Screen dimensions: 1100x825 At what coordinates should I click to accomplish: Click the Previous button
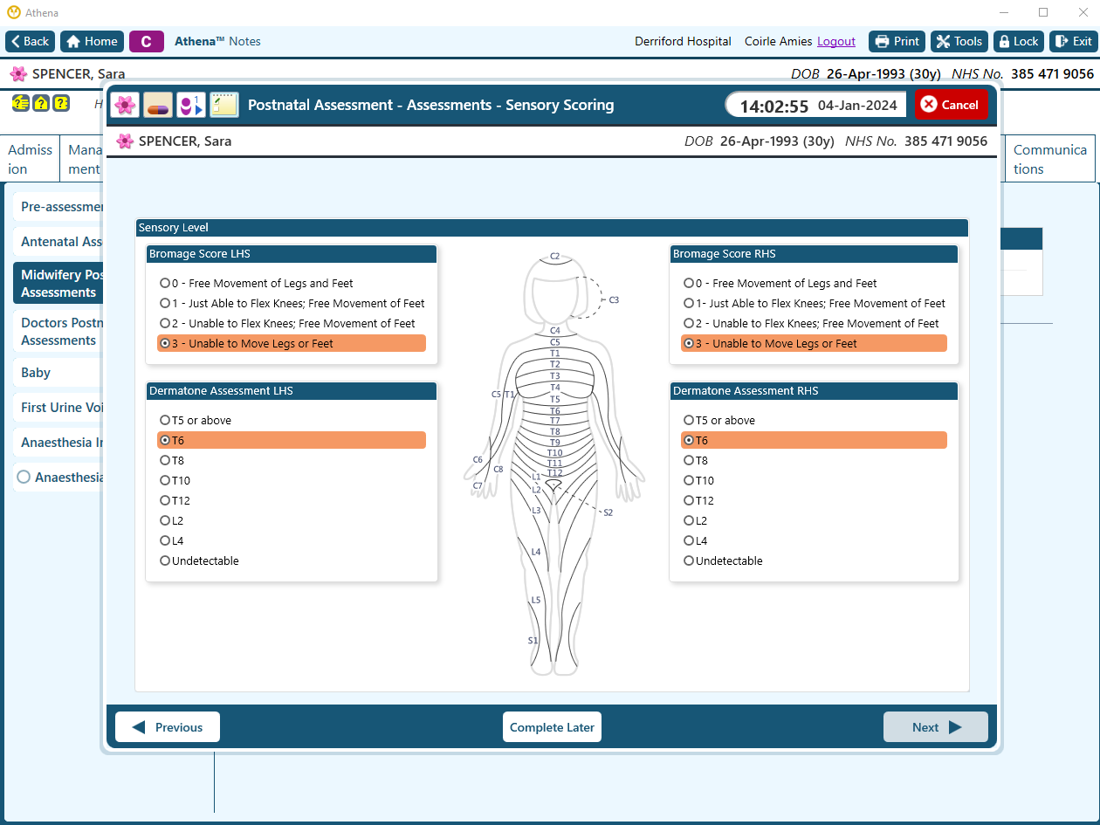tap(168, 727)
